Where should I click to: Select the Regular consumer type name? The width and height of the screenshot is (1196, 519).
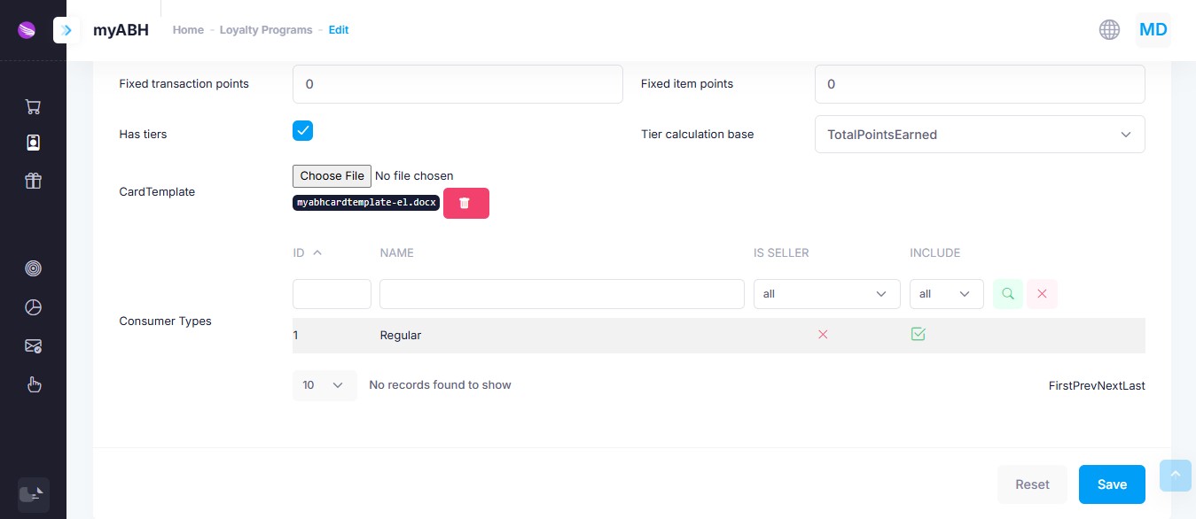pos(401,335)
